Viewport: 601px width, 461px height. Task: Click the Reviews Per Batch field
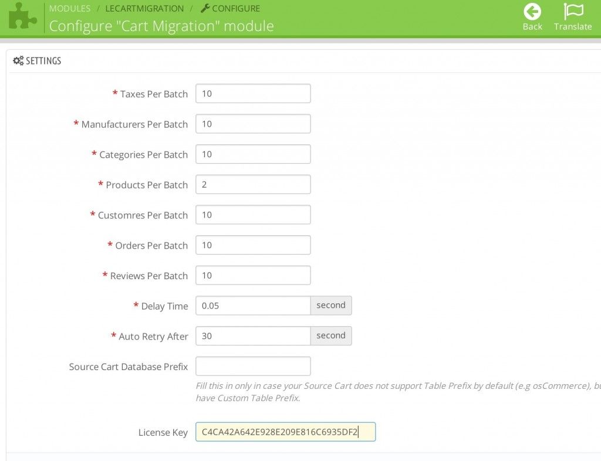pos(253,275)
